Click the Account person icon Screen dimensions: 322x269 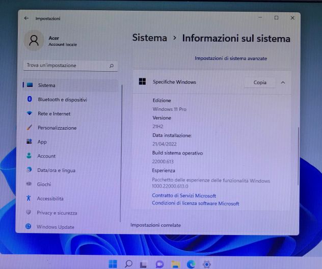[x=29, y=156]
